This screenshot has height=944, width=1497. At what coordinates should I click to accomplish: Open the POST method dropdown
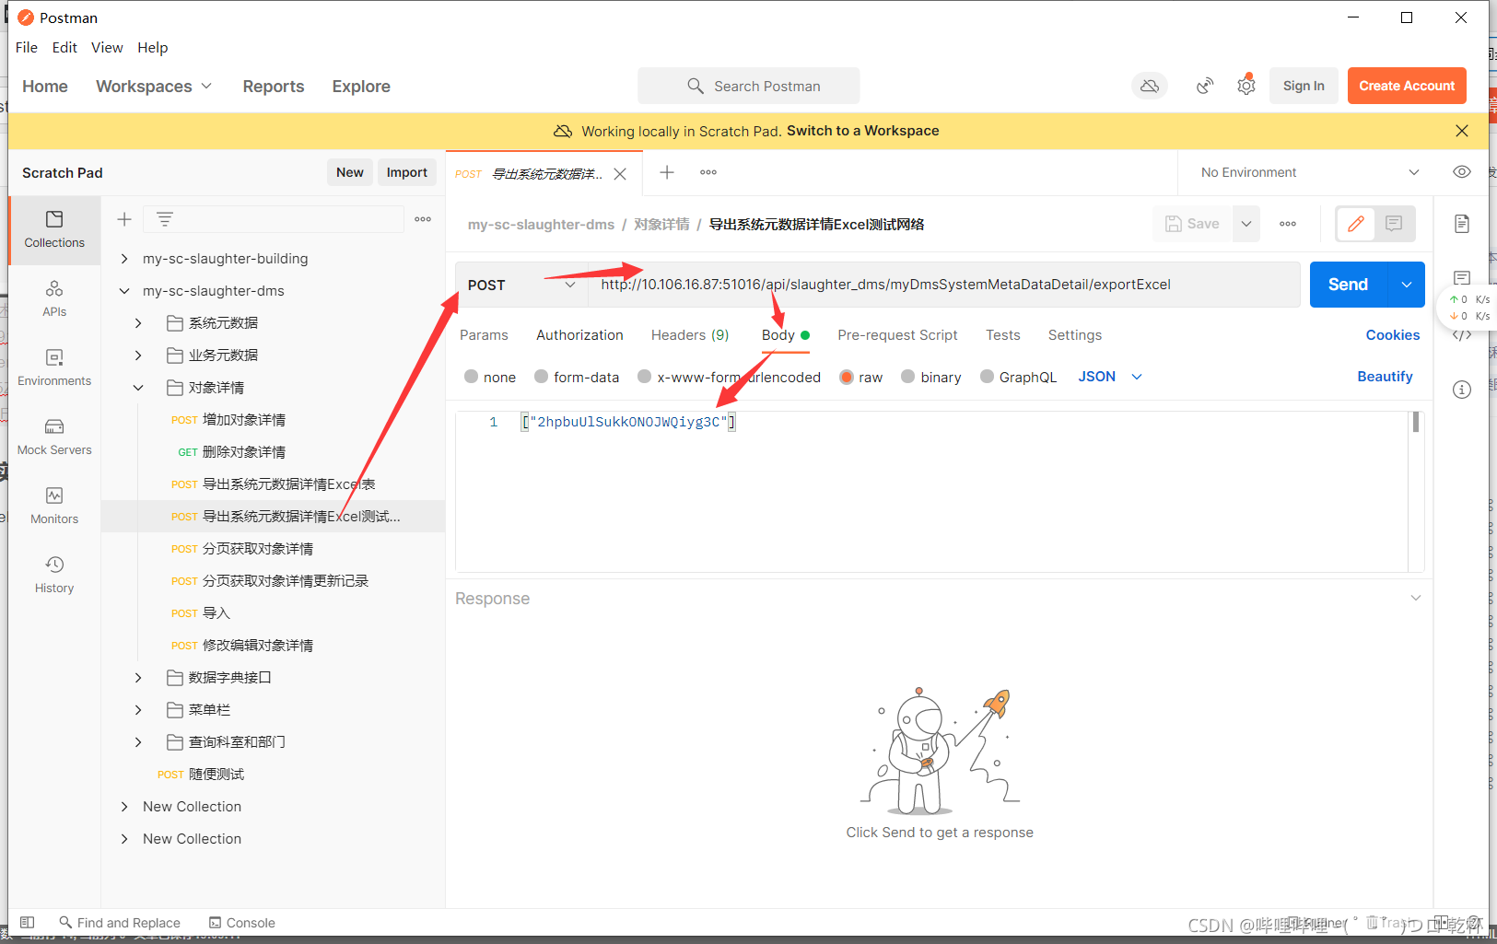521,285
